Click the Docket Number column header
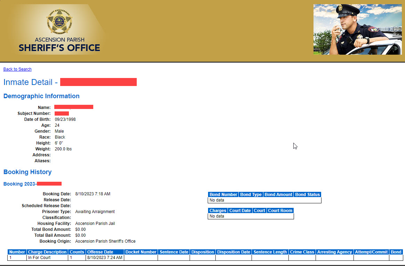The height and width of the screenshot is (266, 405). point(141,252)
